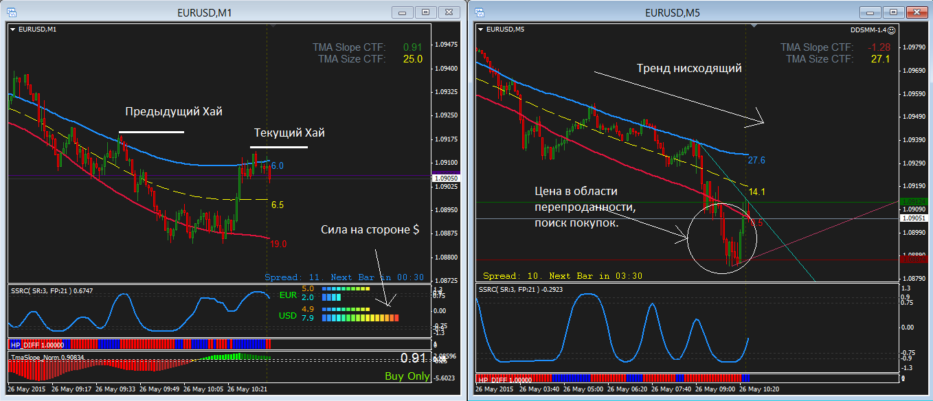933x401 pixels.
Task: Select the SSRC -0.2923 indicator label
Action: pyautogui.click(x=521, y=290)
